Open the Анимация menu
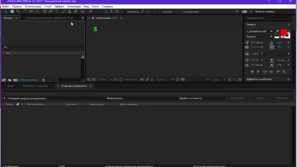 click(74, 6)
